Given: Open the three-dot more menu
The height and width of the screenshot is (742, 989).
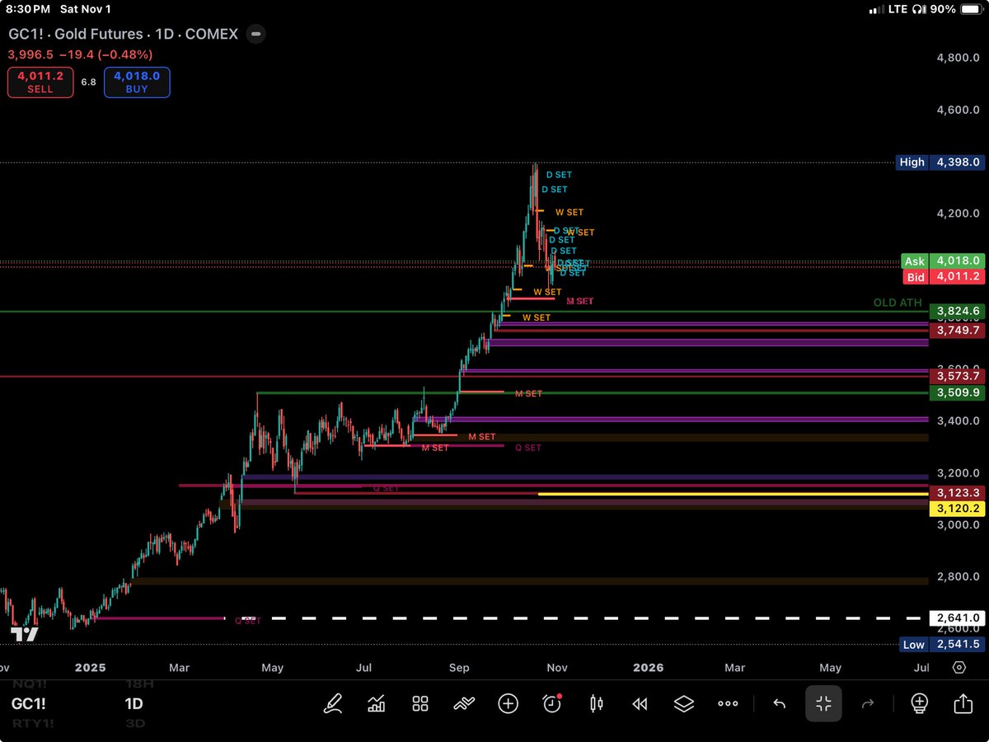Looking at the screenshot, I should [728, 703].
